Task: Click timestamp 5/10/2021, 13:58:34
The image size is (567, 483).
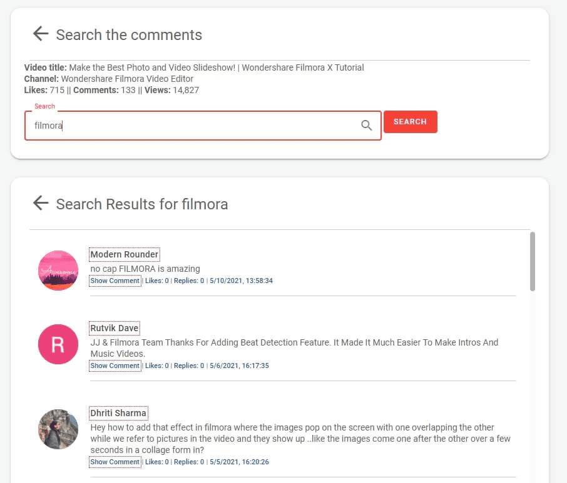Action: click(x=241, y=281)
